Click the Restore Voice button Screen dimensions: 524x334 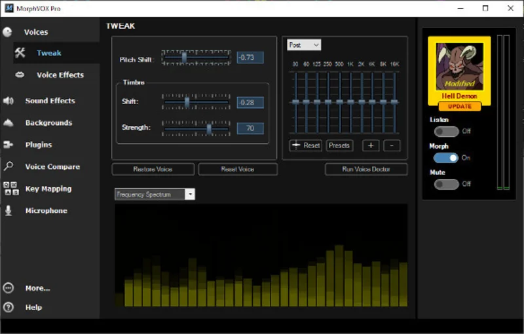pyautogui.click(x=153, y=170)
